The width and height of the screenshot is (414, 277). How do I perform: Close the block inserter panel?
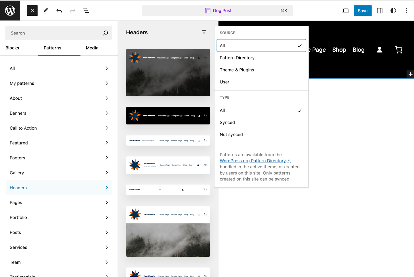pyautogui.click(x=32, y=11)
